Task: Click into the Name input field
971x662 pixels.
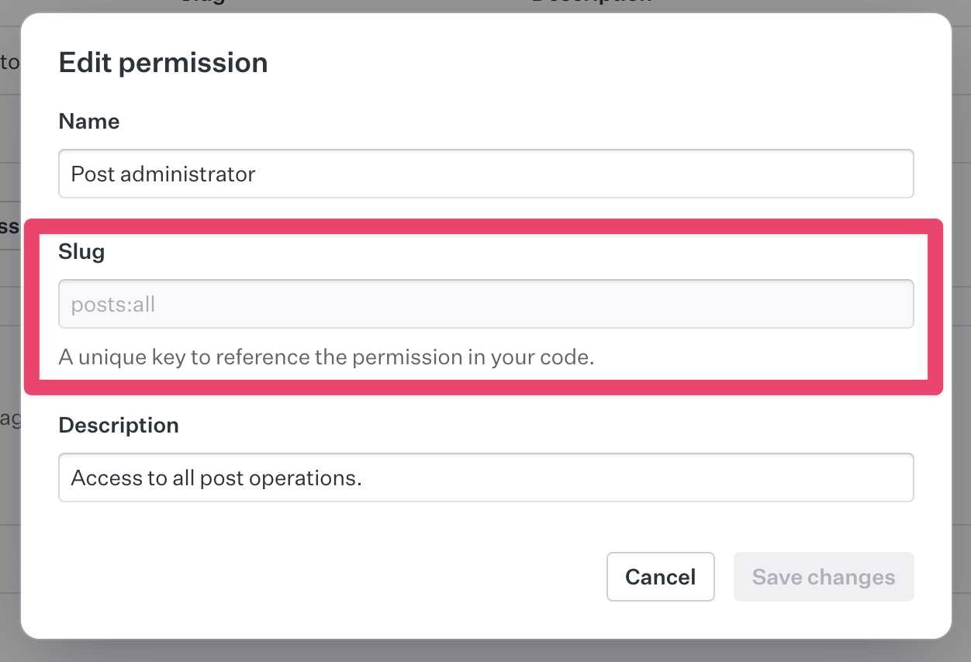Action: [x=485, y=174]
